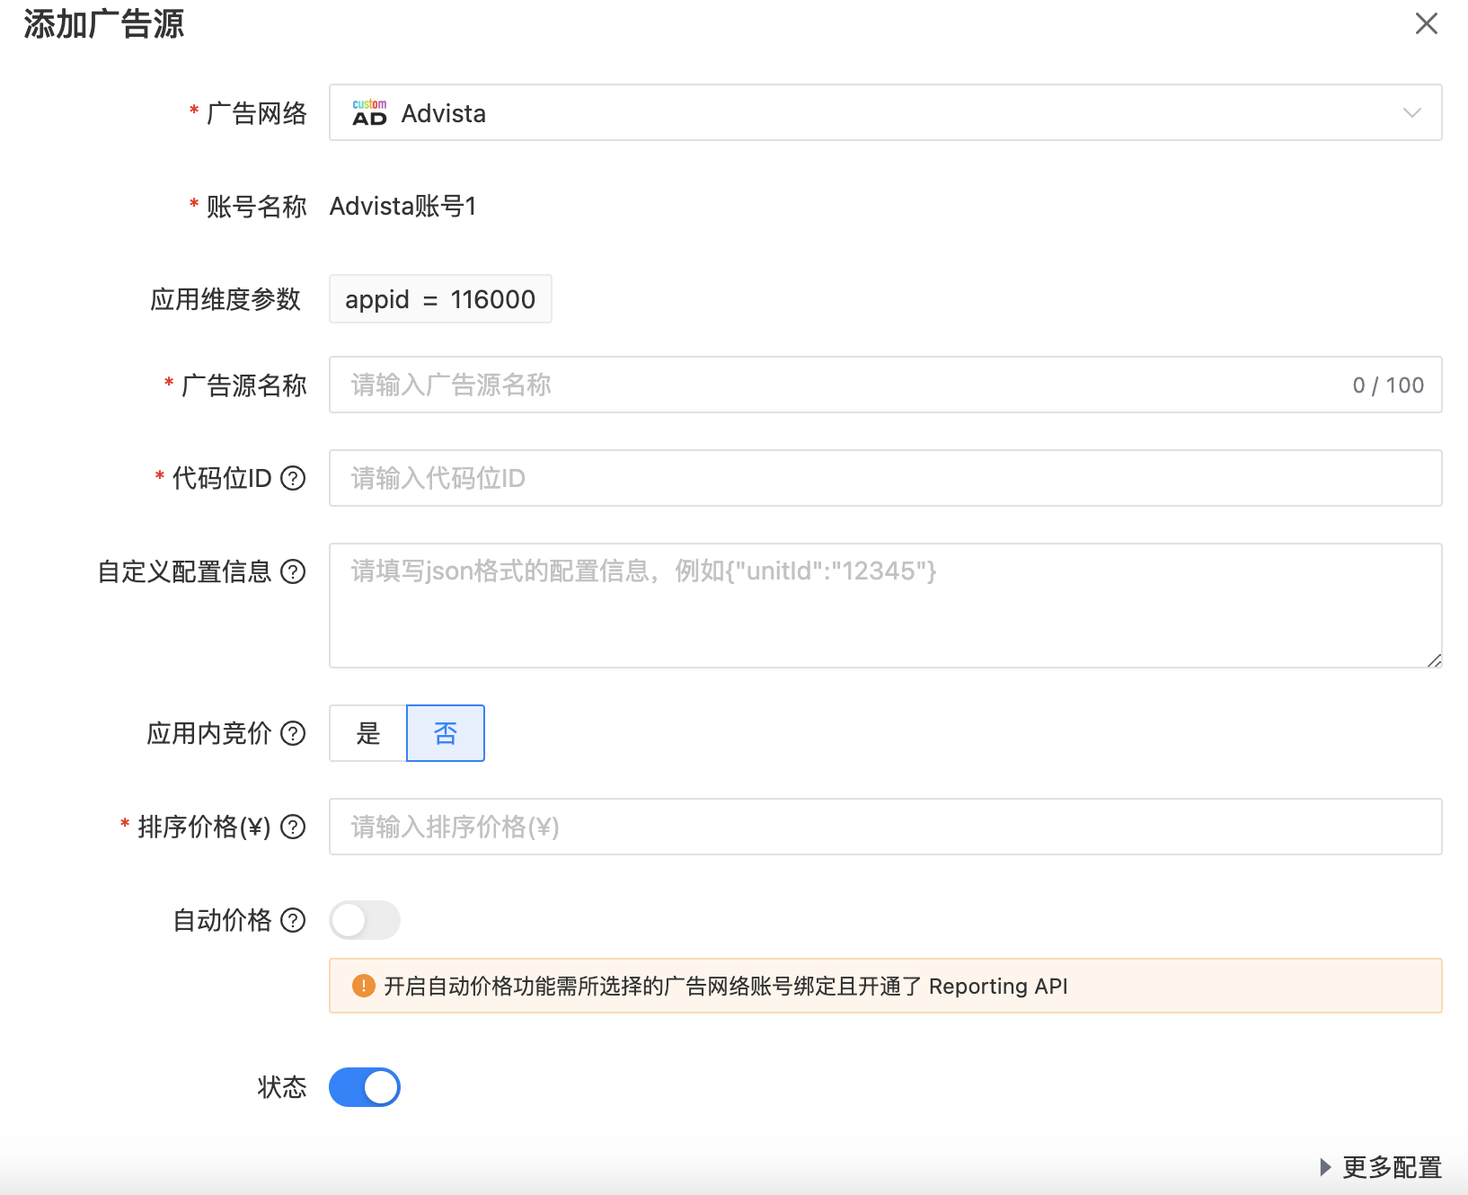Enable the 自动价格 toggle switch
Viewport: 1468px width, 1195px height.
pos(364,920)
